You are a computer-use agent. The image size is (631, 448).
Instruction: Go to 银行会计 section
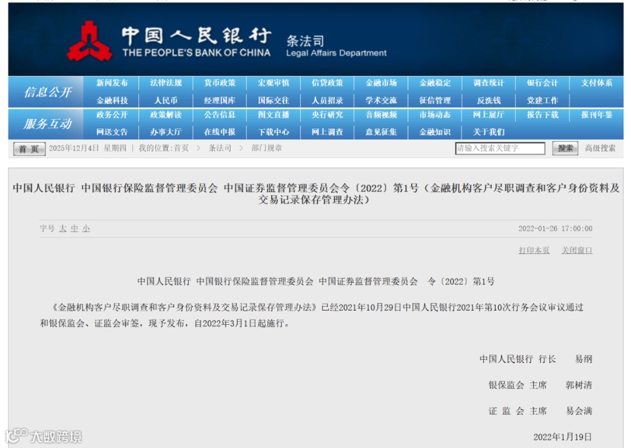(542, 83)
